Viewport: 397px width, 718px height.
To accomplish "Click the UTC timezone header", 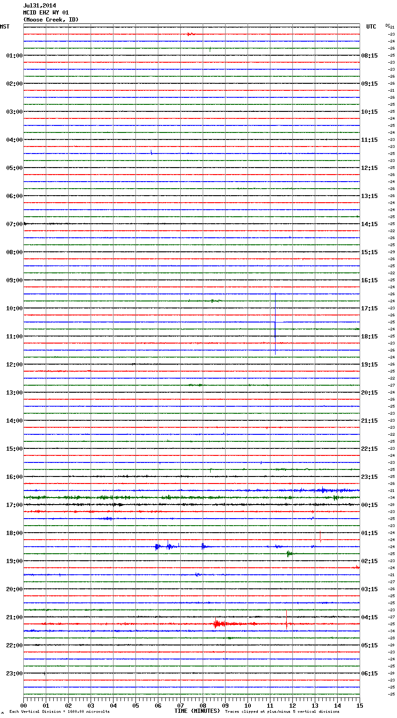I will [x=371, y=27].
